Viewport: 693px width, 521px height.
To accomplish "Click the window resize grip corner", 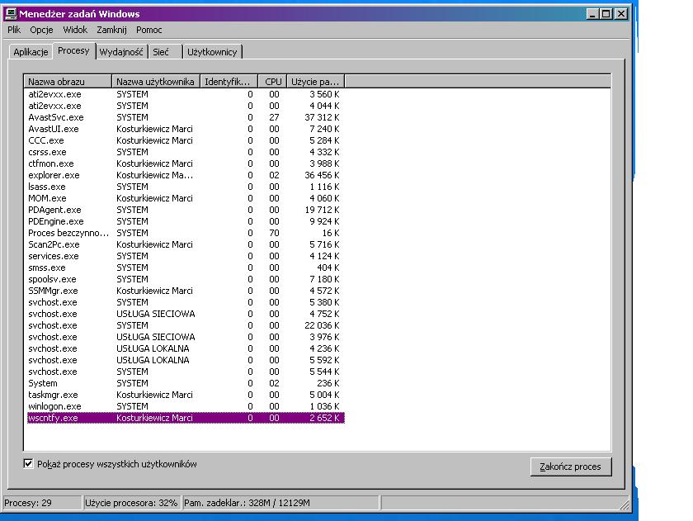I will 624,504.
